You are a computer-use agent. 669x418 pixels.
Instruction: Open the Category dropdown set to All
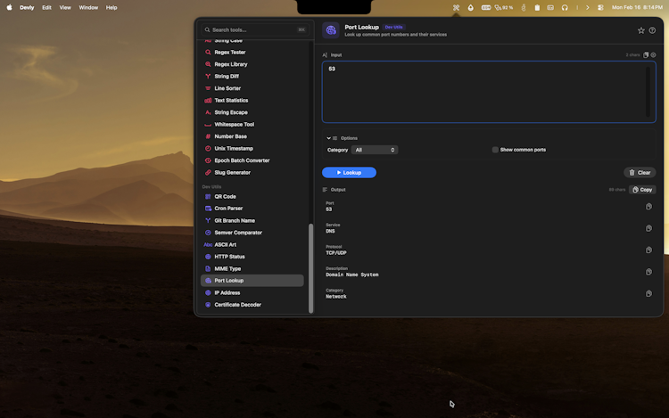coord(375,150)
